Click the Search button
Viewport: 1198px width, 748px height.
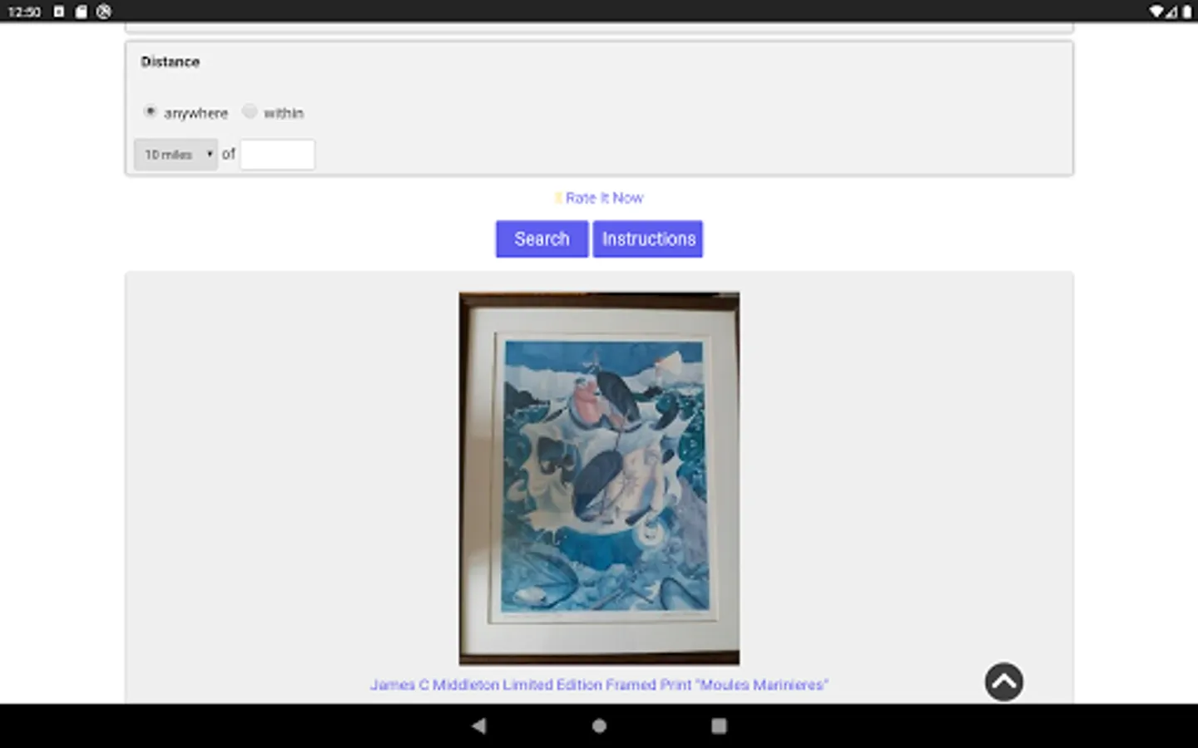pos(542,239)
